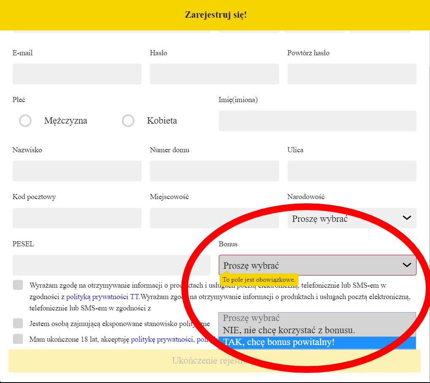
Task: Open the 'politykę prywatności' link
Action: click(x=162, y=340)
